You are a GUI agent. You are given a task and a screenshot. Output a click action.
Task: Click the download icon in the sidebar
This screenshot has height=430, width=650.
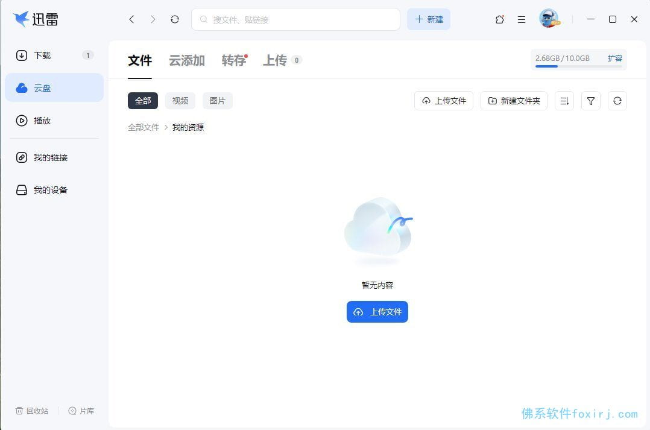22,55
